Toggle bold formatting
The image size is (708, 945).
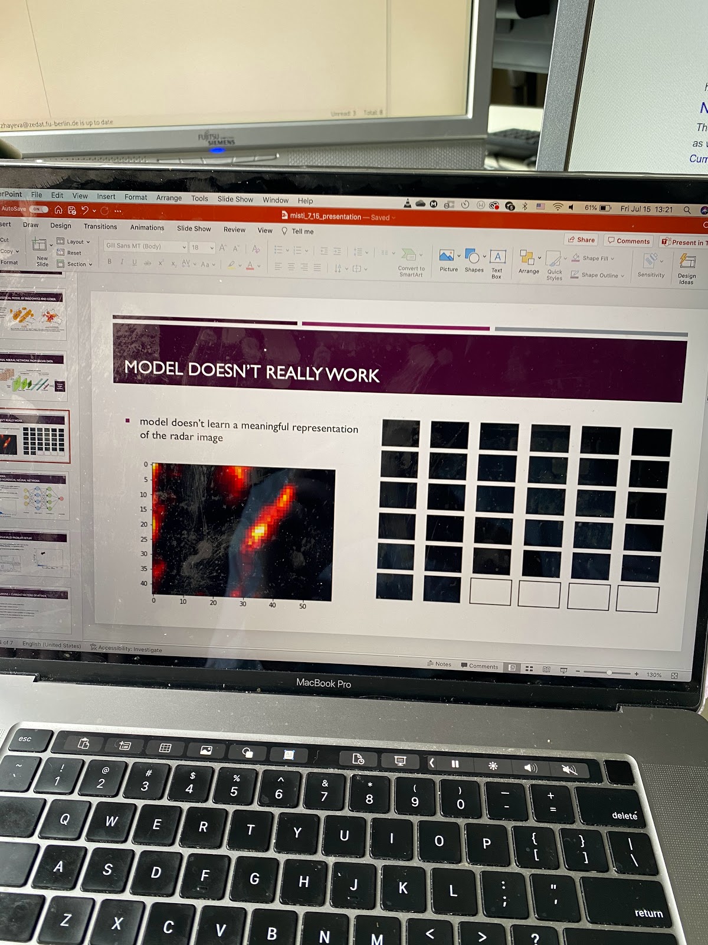[x=109, y=262]
